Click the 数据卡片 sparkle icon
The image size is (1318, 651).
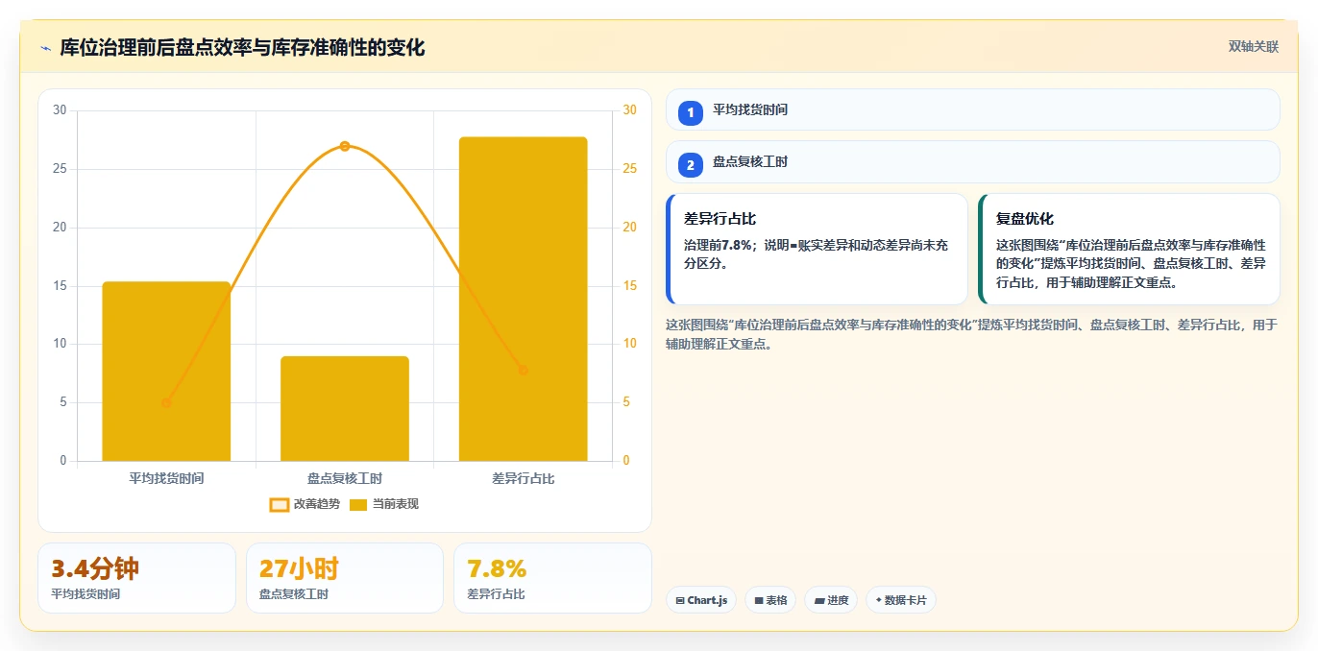[878, 600]
